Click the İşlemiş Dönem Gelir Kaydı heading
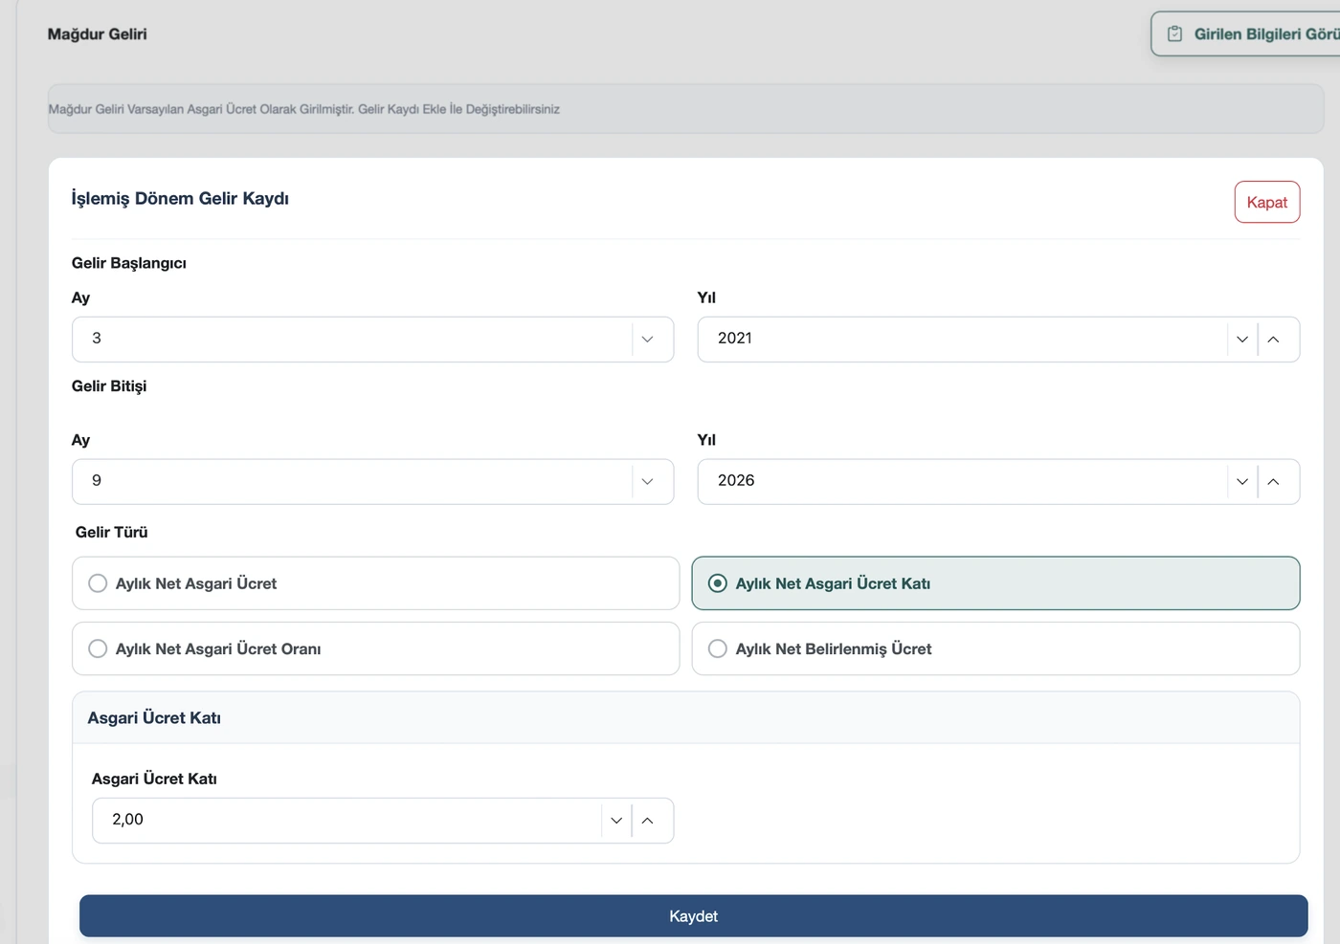 click(180, 199)
